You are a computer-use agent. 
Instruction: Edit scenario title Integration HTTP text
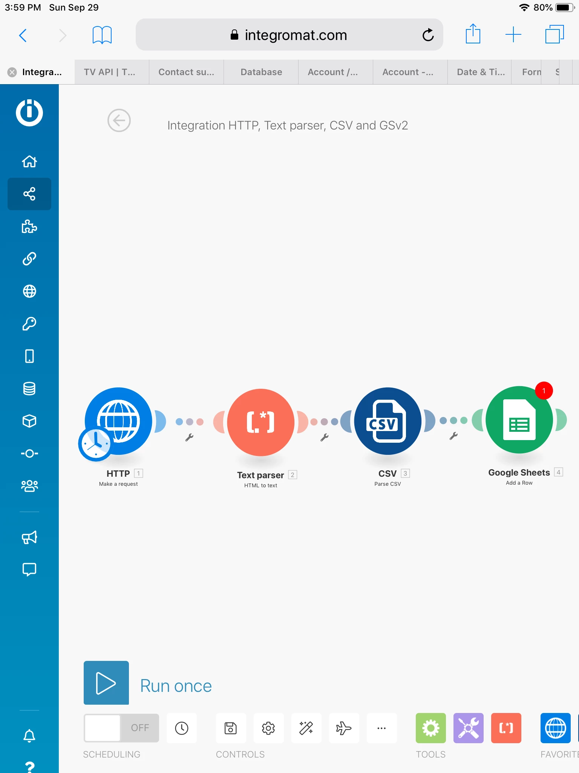288,125
